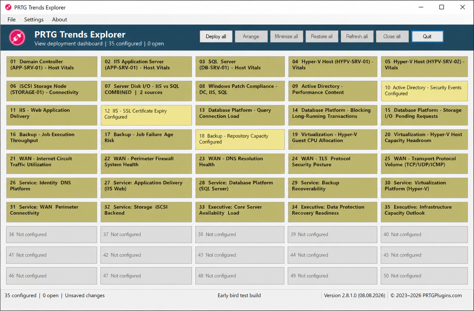Viewport: 474px width, 311px height.
Task: Open the Settings menu
Action: coord(34,20)
